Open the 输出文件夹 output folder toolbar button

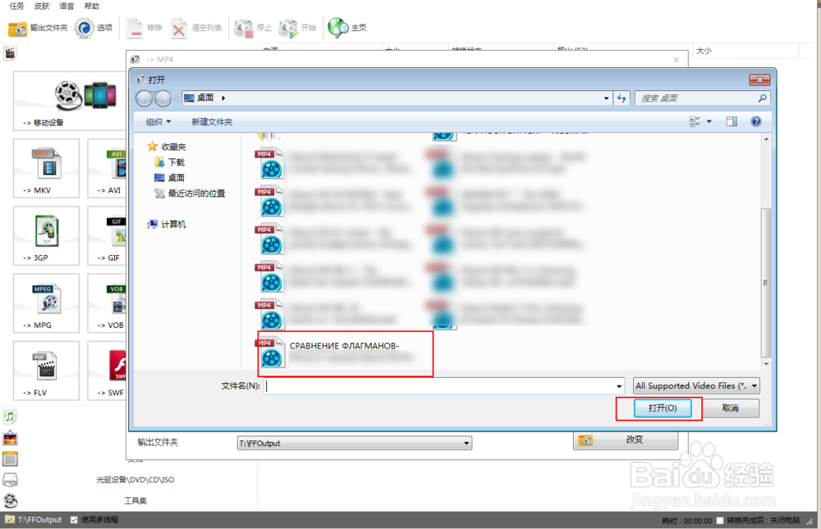38,28
